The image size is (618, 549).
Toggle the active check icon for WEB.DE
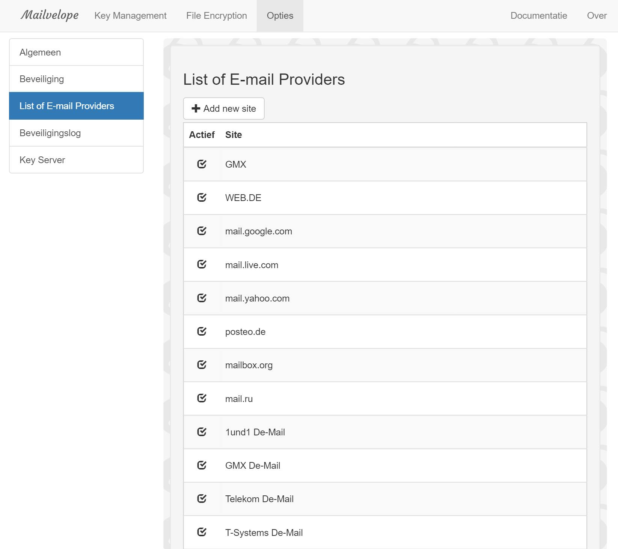click(x=202, y=198)
